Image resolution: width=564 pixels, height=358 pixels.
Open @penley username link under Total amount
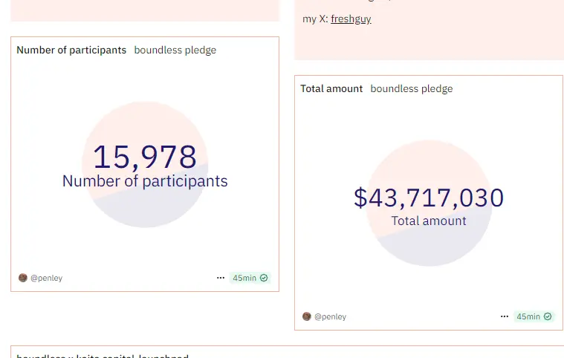(x=330, y=316)
